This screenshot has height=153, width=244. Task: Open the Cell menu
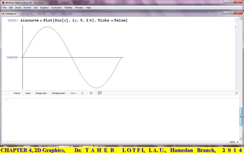(36, 8)
